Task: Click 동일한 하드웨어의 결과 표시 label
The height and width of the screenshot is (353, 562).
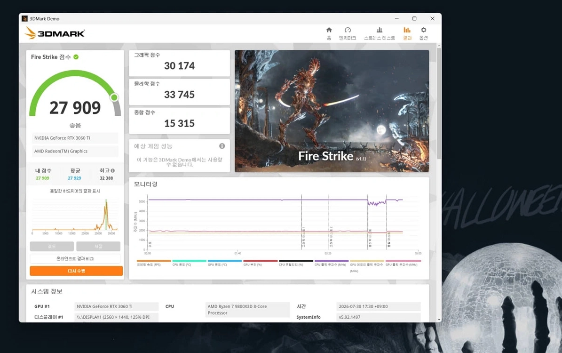Action: [x=75, y=191]
